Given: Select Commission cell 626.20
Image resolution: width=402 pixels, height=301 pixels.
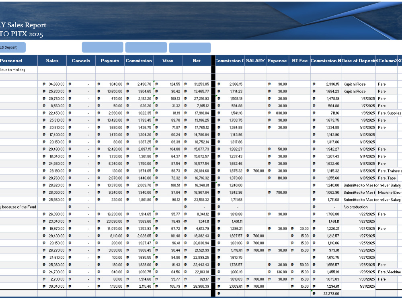Looking at the screenshot, I should coord(139,106).
